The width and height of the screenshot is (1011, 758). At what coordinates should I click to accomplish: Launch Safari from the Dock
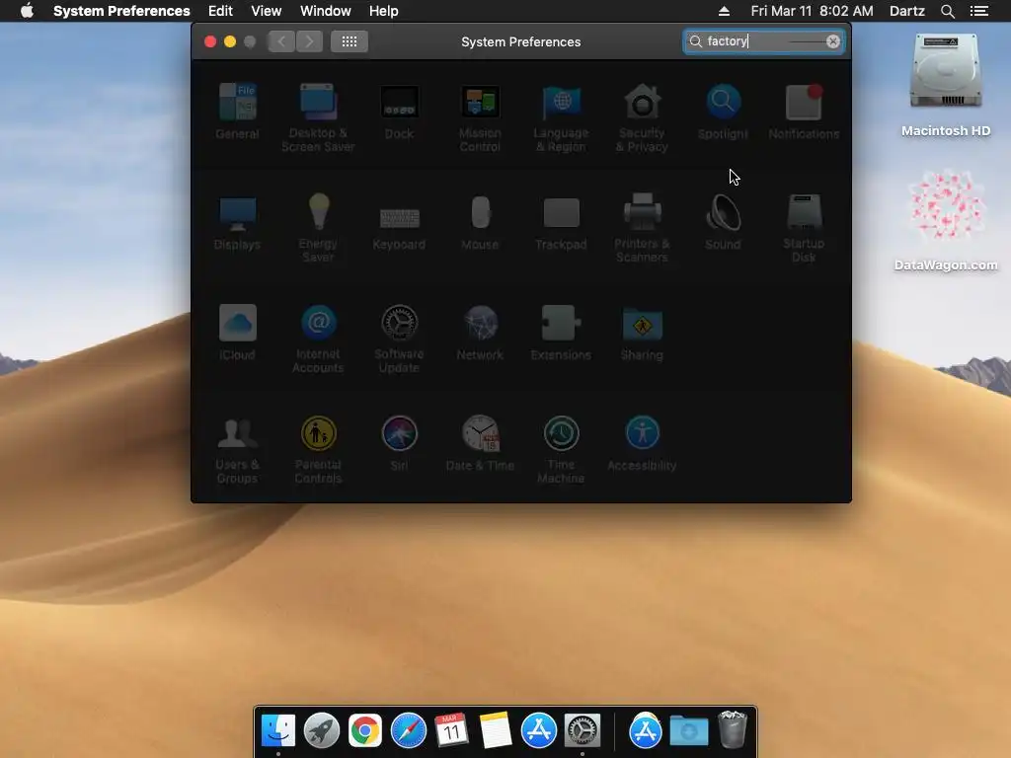click(408, 730)
